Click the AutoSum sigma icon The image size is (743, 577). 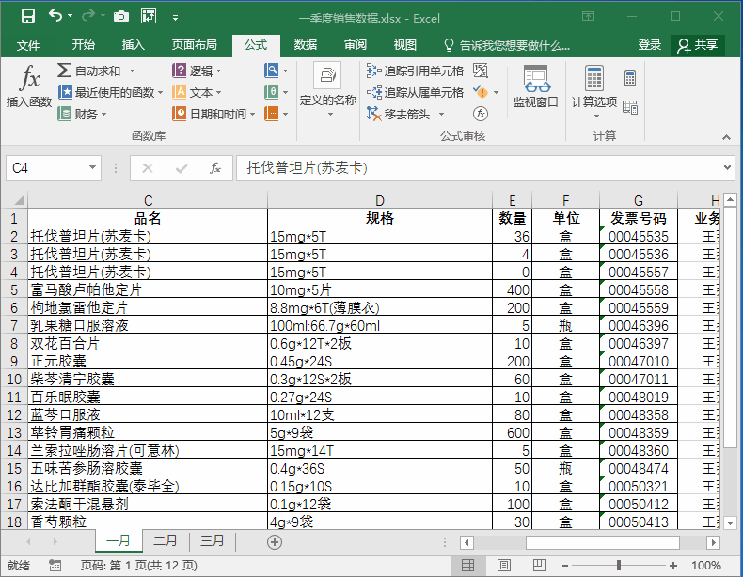64,70
